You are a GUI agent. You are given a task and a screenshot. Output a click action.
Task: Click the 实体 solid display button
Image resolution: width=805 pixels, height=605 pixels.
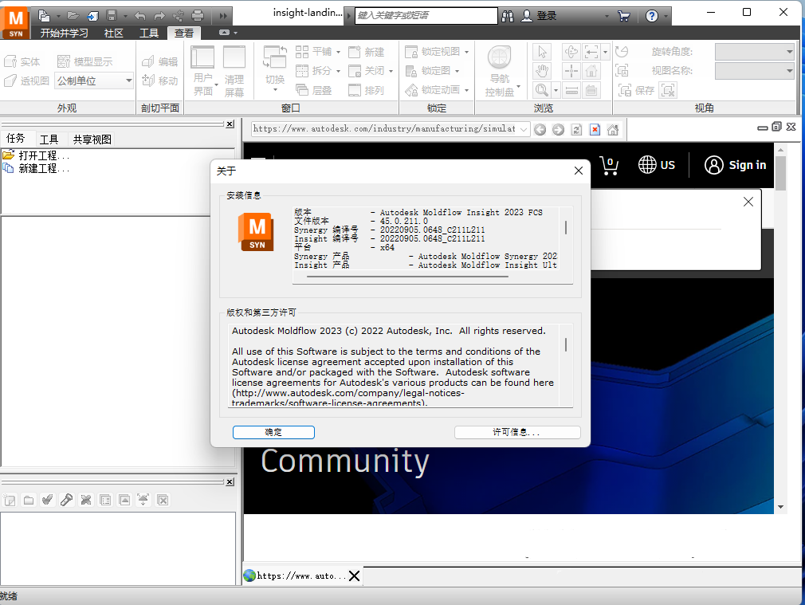tap(22, 61)
